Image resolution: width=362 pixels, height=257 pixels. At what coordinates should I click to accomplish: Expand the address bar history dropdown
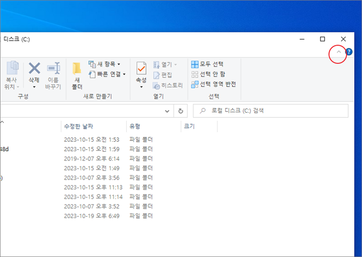point(167,111)
